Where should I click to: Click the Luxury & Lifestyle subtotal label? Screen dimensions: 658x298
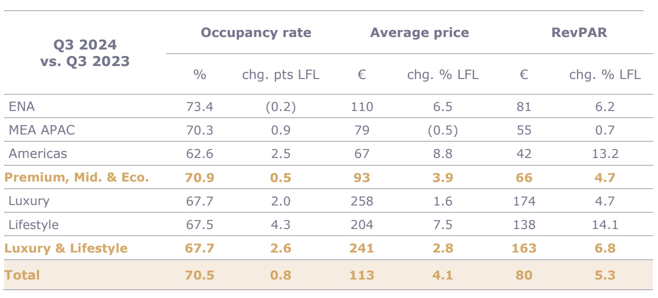[66, 248]
